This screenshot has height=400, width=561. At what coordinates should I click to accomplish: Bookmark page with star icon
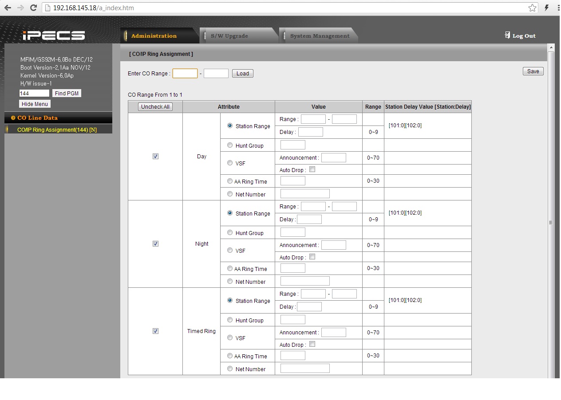532,8
